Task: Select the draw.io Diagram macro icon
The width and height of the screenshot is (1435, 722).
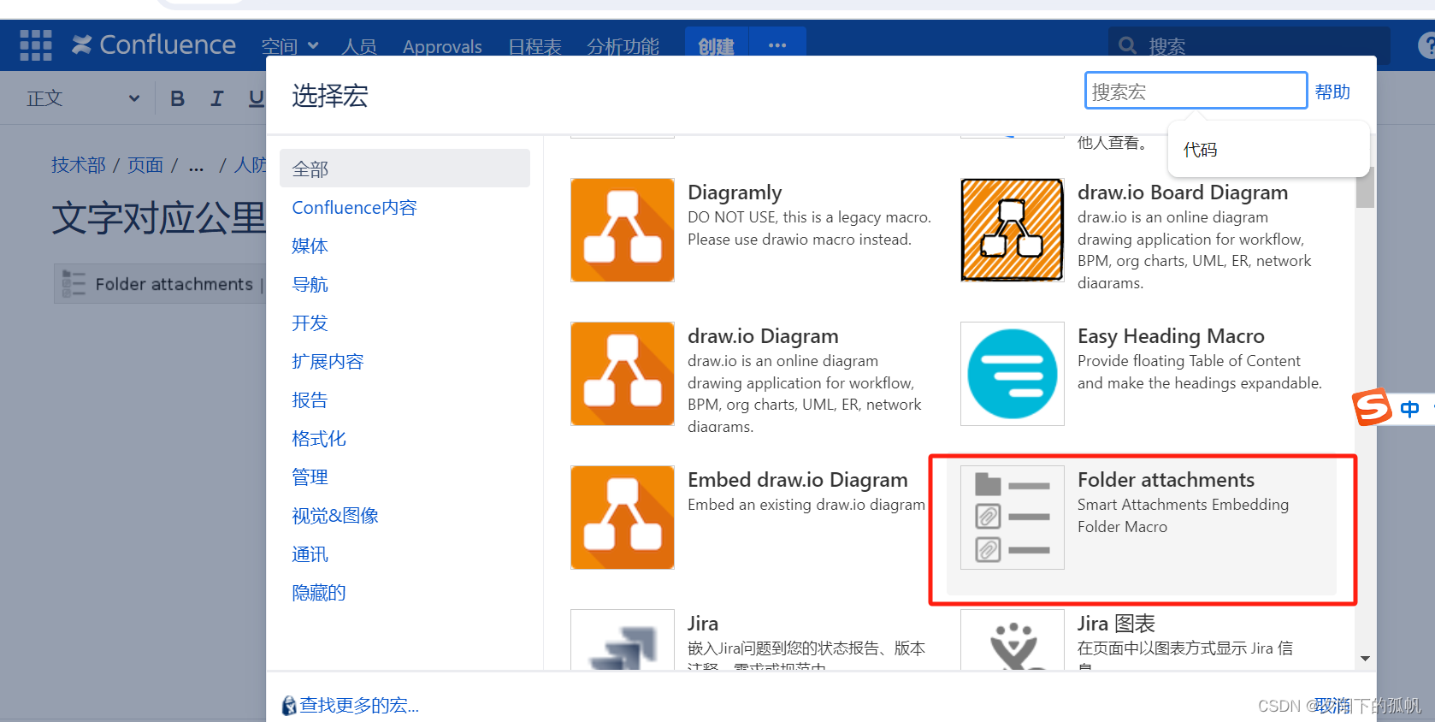Action: [623, 374]
